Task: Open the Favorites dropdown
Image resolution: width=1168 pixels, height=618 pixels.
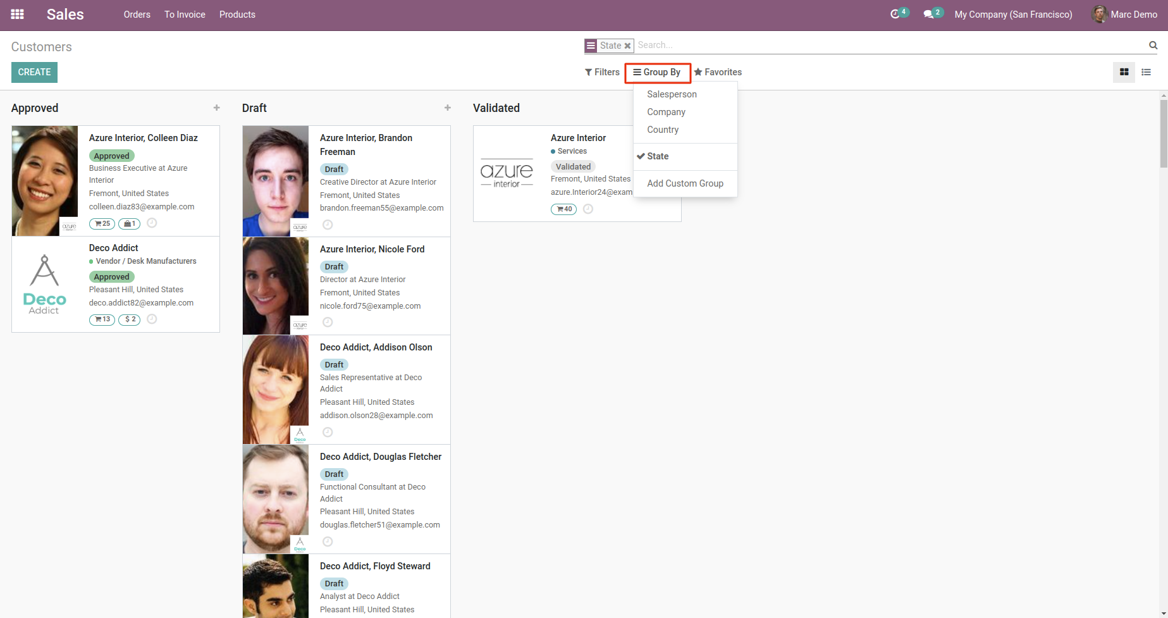Action: [718, 72]
